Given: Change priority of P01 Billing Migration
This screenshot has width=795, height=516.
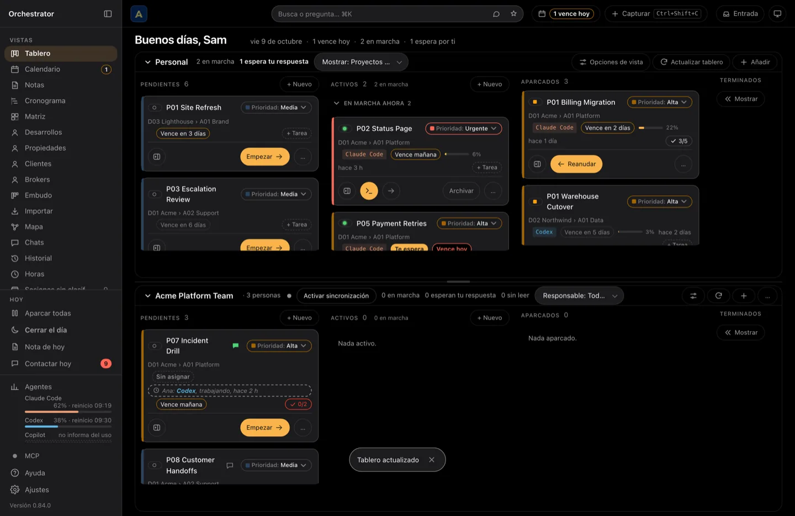Looking at the screenshot, I should point(659,102).
